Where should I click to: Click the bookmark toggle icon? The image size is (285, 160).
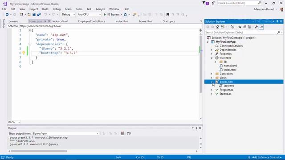(167, 14)
